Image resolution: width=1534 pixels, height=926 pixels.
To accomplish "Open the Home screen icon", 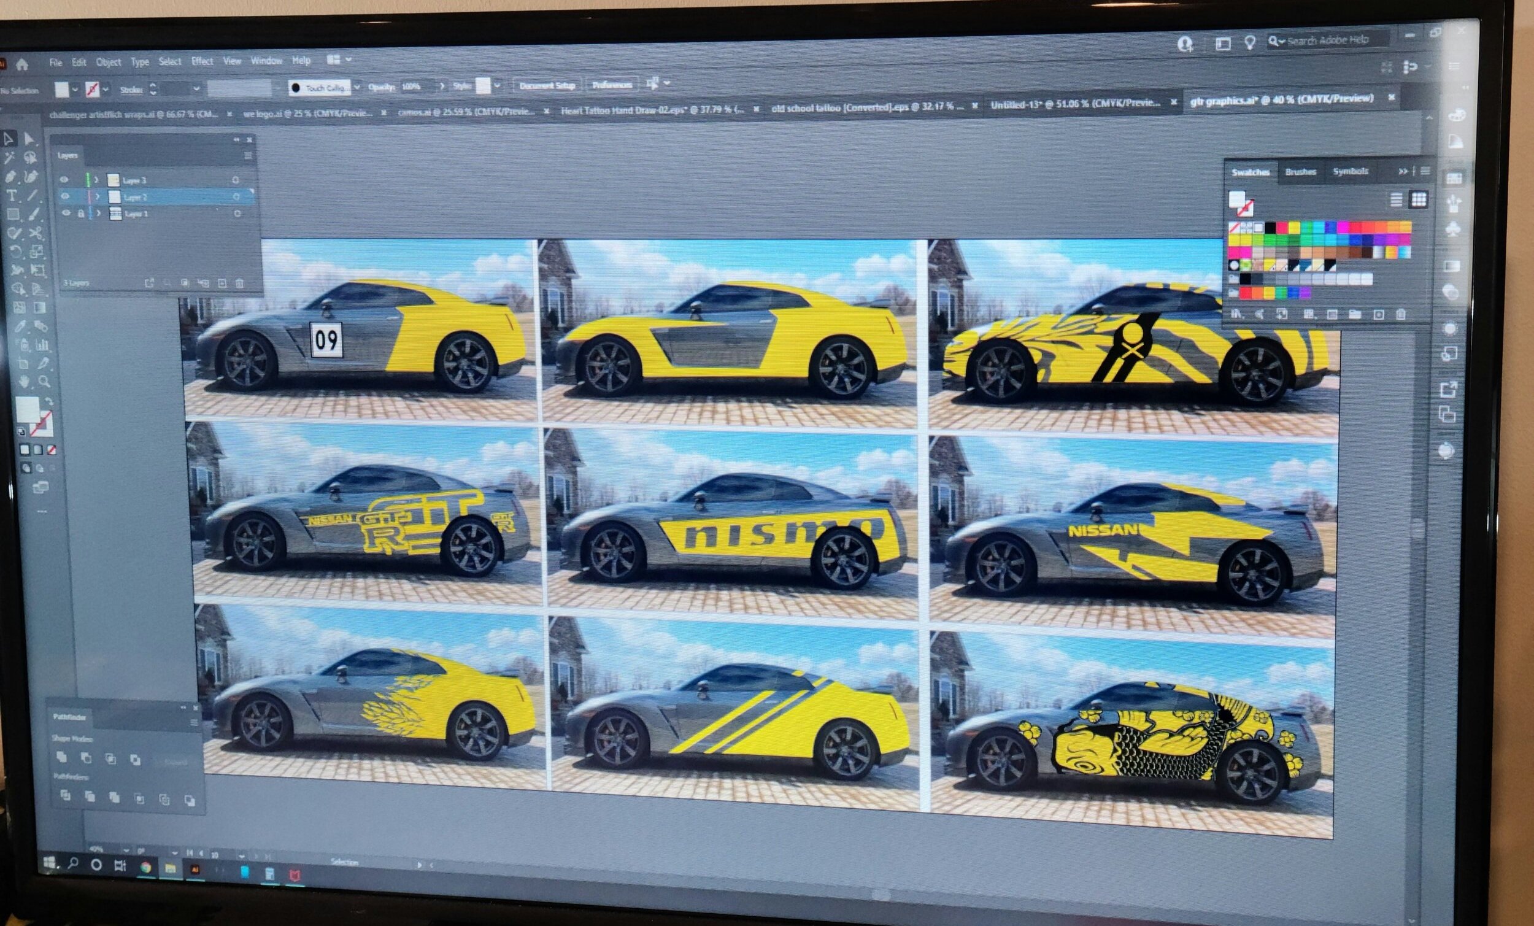I will (x=22, y=64).
